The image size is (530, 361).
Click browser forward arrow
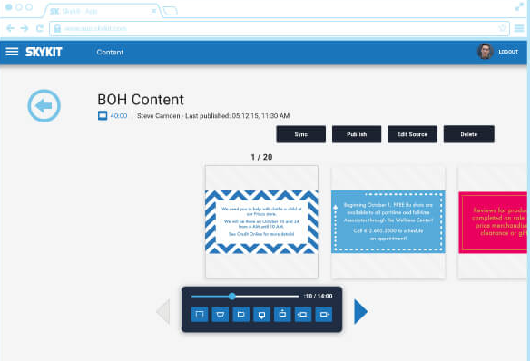[x=25, y=28]
